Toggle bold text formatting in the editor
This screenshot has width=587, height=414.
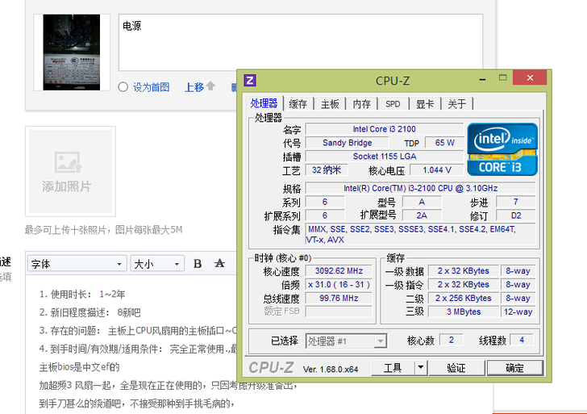pos(198,264)
